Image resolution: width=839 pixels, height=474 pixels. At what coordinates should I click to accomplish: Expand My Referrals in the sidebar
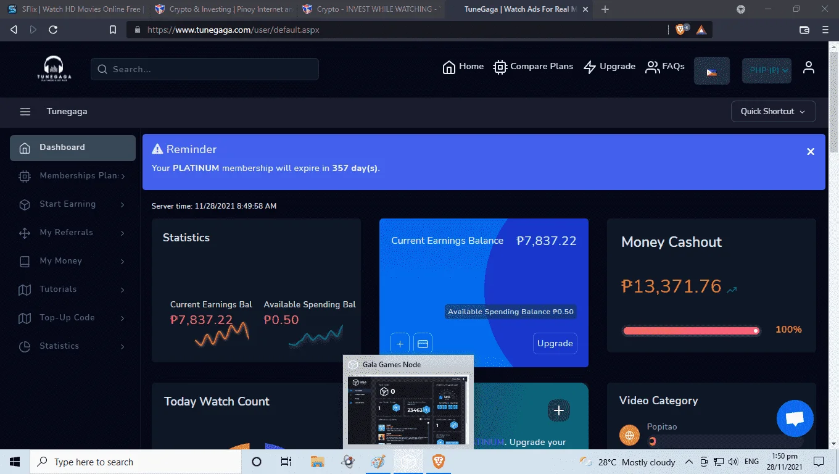tap(73, 233)
